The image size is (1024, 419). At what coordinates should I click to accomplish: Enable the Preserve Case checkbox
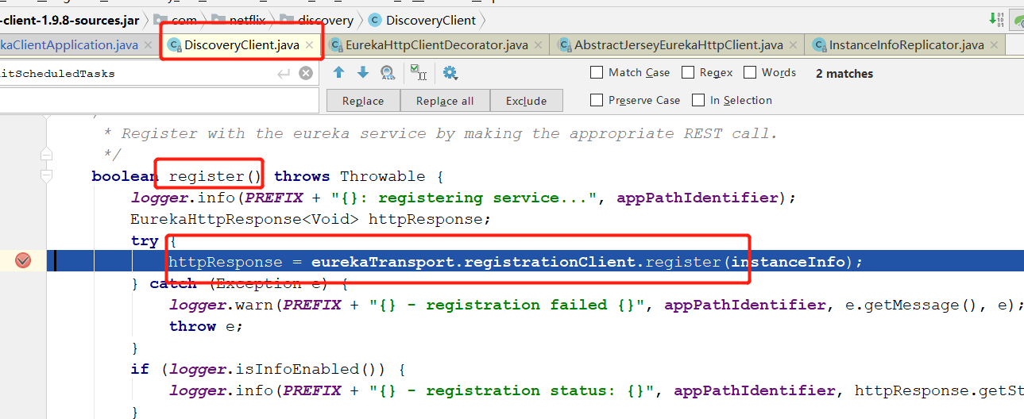597,100
